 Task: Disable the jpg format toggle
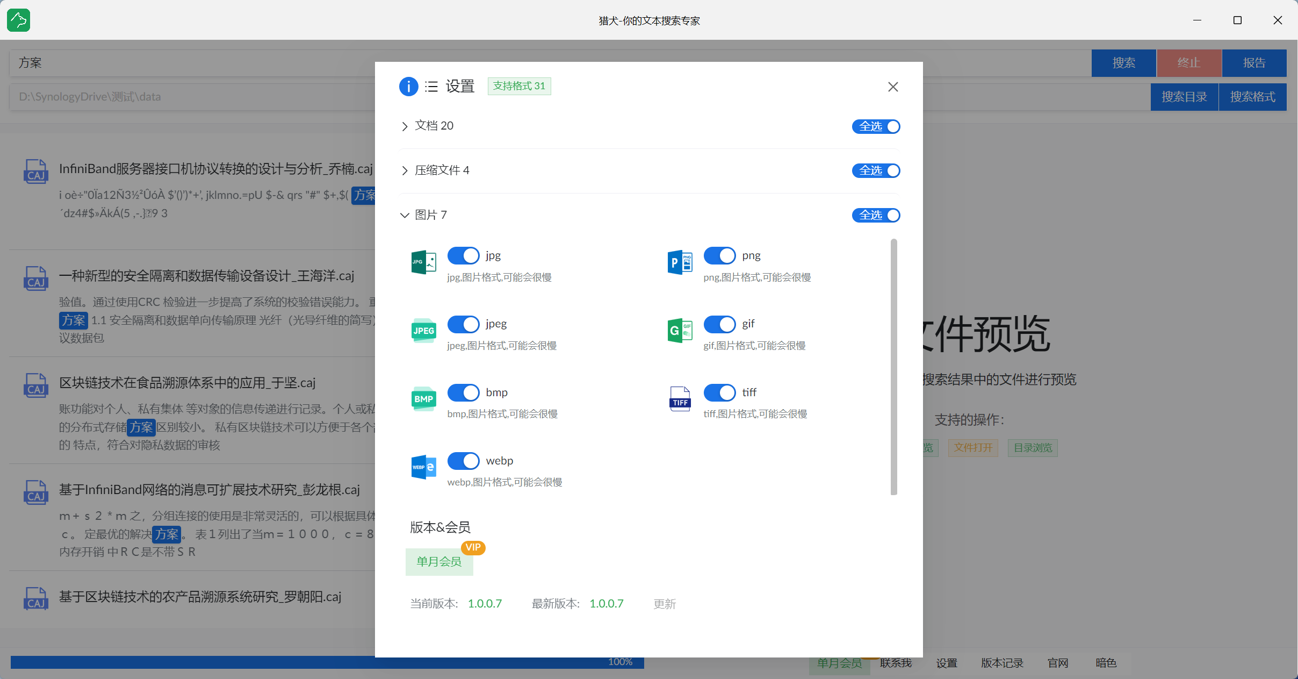[463, 255]
